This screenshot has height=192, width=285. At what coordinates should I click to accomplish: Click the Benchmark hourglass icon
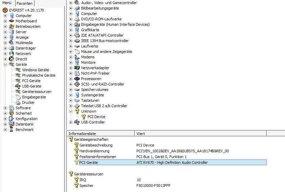tap(12, 130)
